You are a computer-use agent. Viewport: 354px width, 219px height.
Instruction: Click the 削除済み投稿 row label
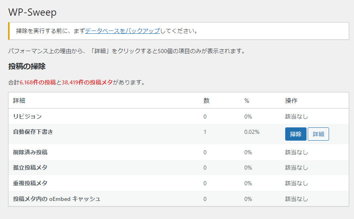30,152
